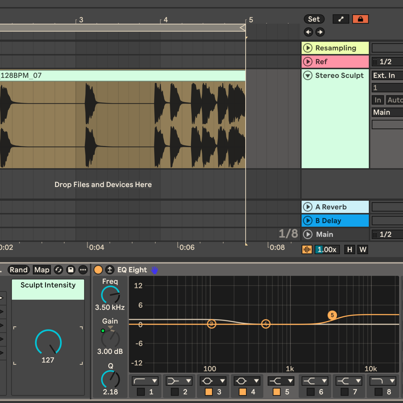Click the next locator right arrow
The height and width of the screenshot is (403, 403).
pos(320,32)
